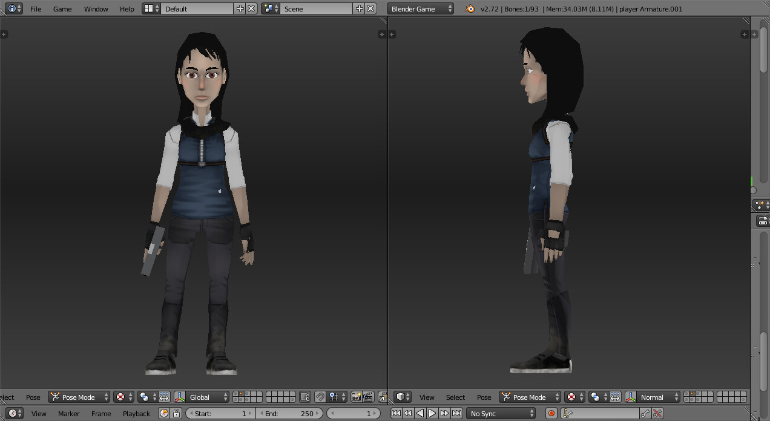Image resolution: width=770 pixels, height=421 pixels.
Task: Click the render camera icon on the header
Action: coord(356,397)
